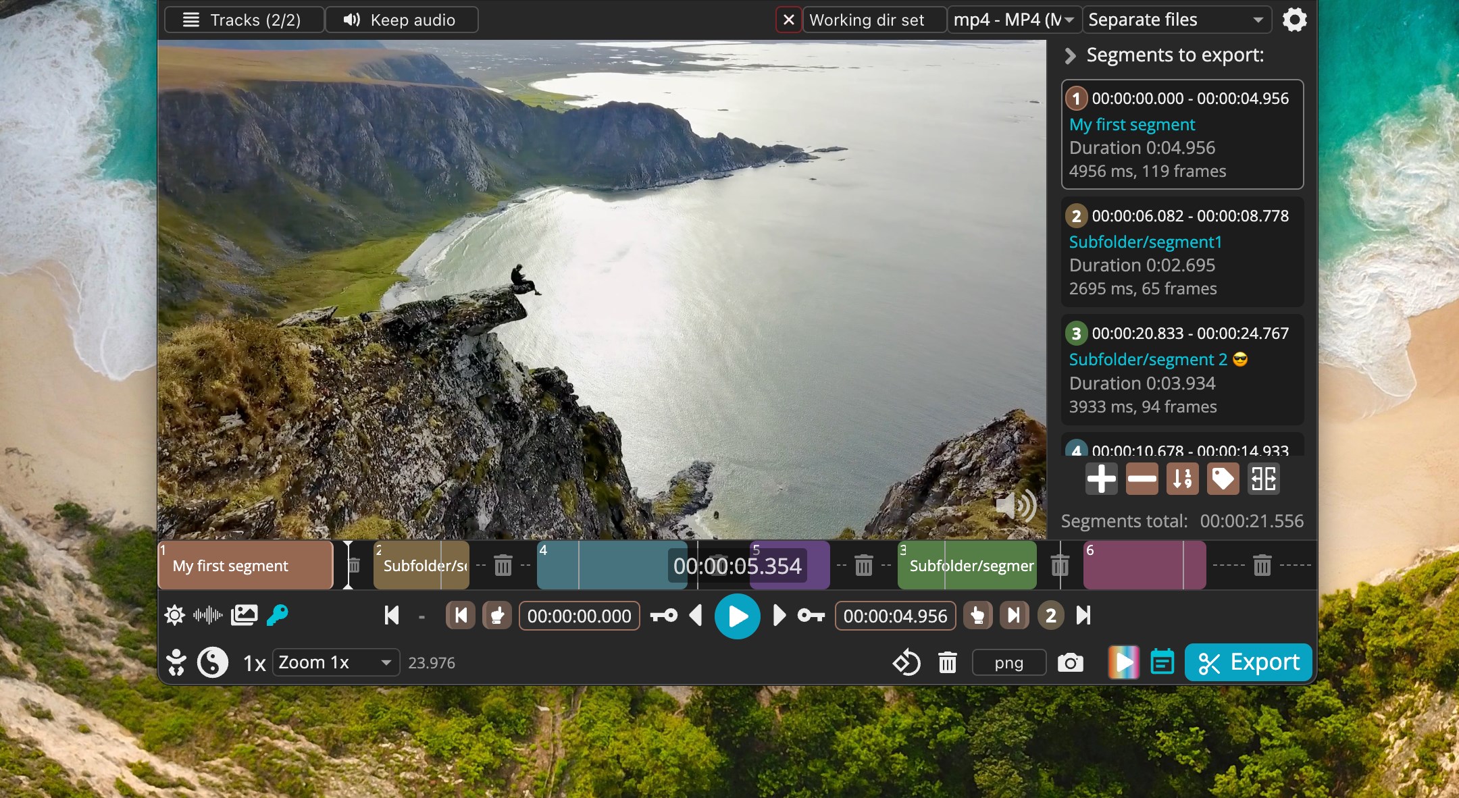Toggle Keep audio option
This screenshot has width=1459, height=798.
tap(402, 20)
